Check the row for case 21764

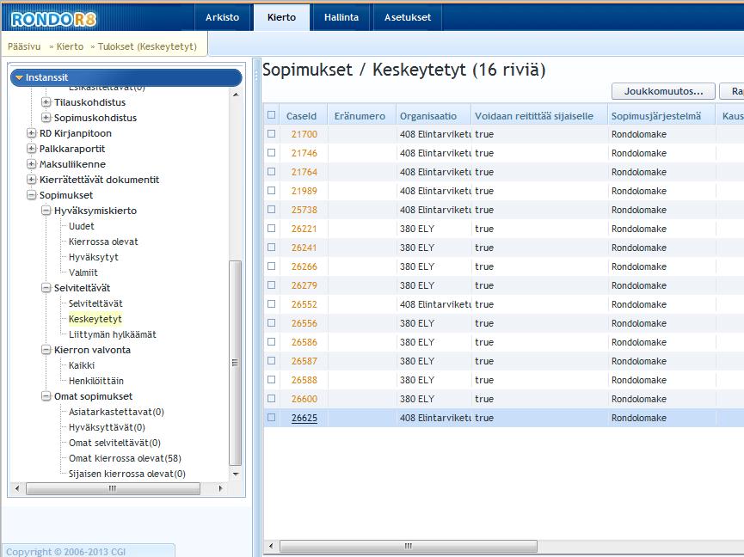[x=272, y=172]
